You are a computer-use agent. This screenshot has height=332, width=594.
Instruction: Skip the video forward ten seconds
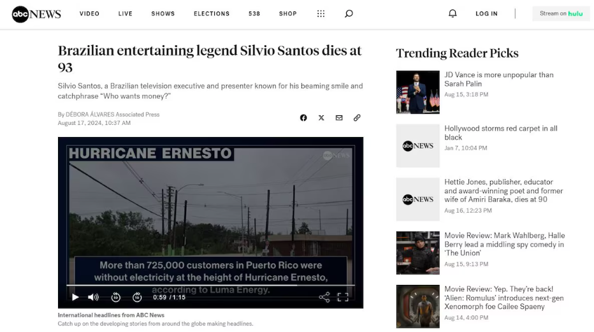(x=137, y=297)
